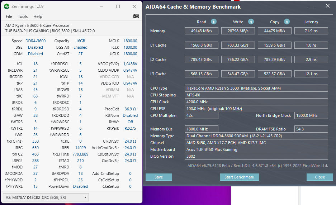
Task: Open the Write info icon in AIDA64
Action: coord(251,22)
